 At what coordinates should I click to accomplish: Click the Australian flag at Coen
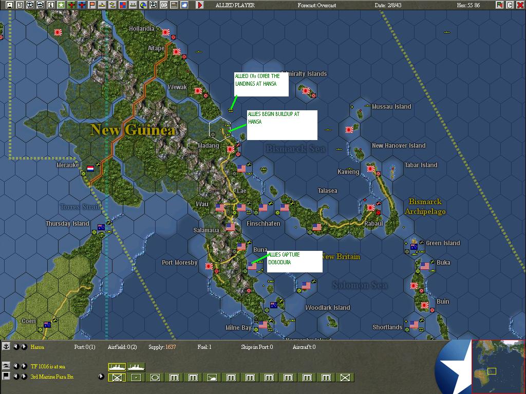(47, 324)
